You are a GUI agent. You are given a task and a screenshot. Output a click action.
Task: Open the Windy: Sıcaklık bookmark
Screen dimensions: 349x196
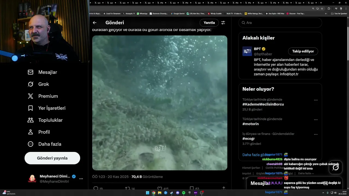215,13
